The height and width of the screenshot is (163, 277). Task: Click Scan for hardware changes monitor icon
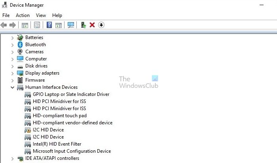pyautogui.click(x=71, y=25)
